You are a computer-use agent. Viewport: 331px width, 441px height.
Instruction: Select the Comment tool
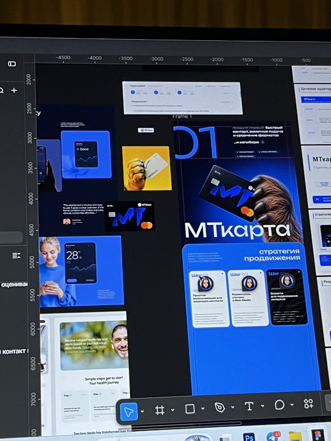280,405
